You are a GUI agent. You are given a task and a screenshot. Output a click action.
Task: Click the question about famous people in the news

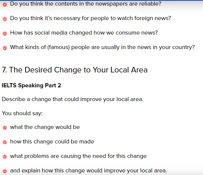pos(102,47)
